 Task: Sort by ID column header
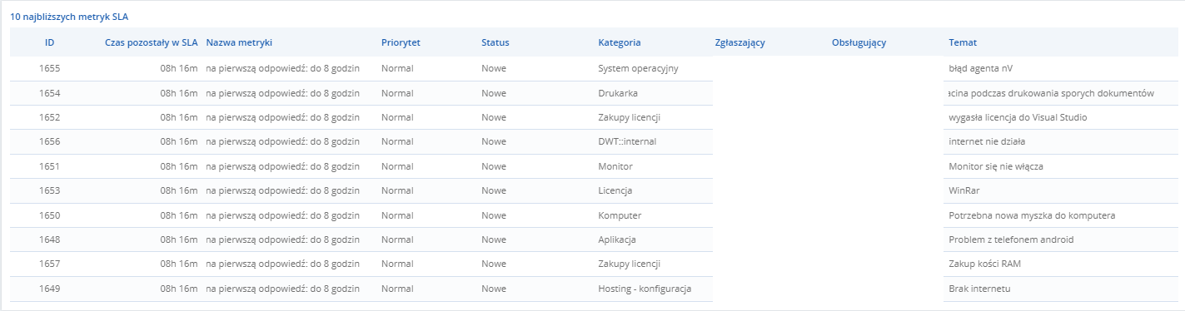point(49,42)
